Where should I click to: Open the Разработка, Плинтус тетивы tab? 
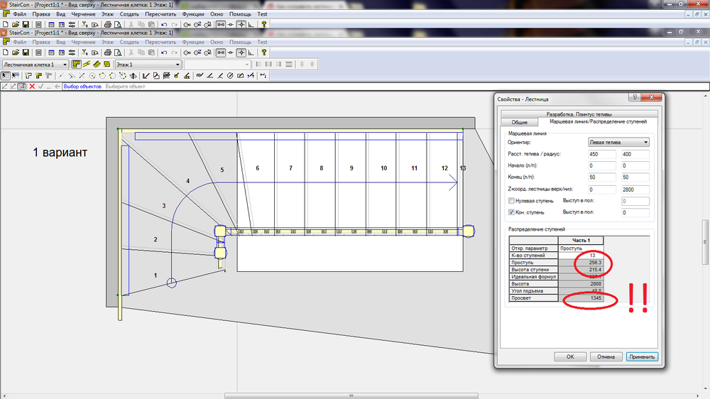click(579, 114)
